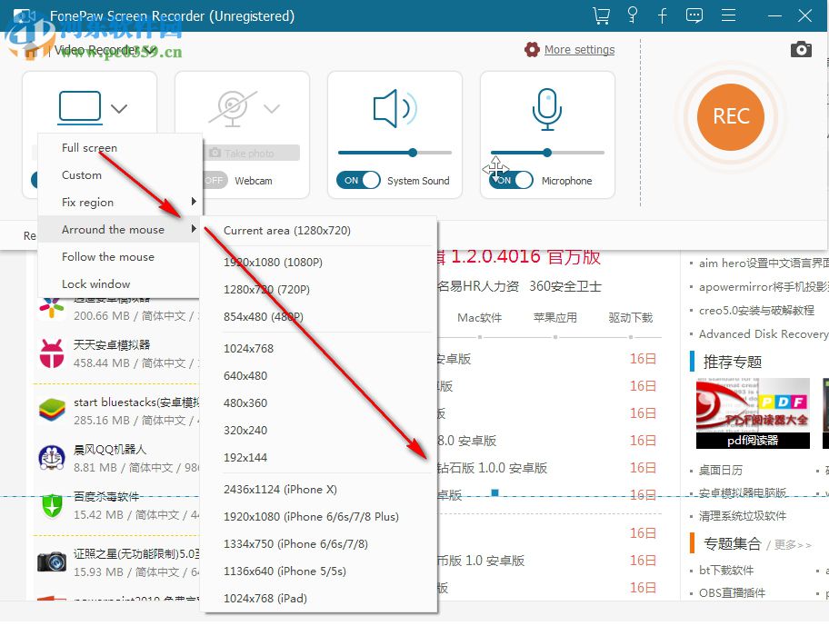
Task: Open the feedback chat bubble icon
Action: tap(694, 15)
